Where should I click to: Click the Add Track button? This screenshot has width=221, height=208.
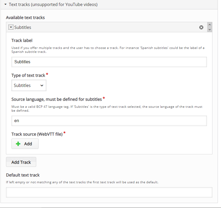(21, 162)
